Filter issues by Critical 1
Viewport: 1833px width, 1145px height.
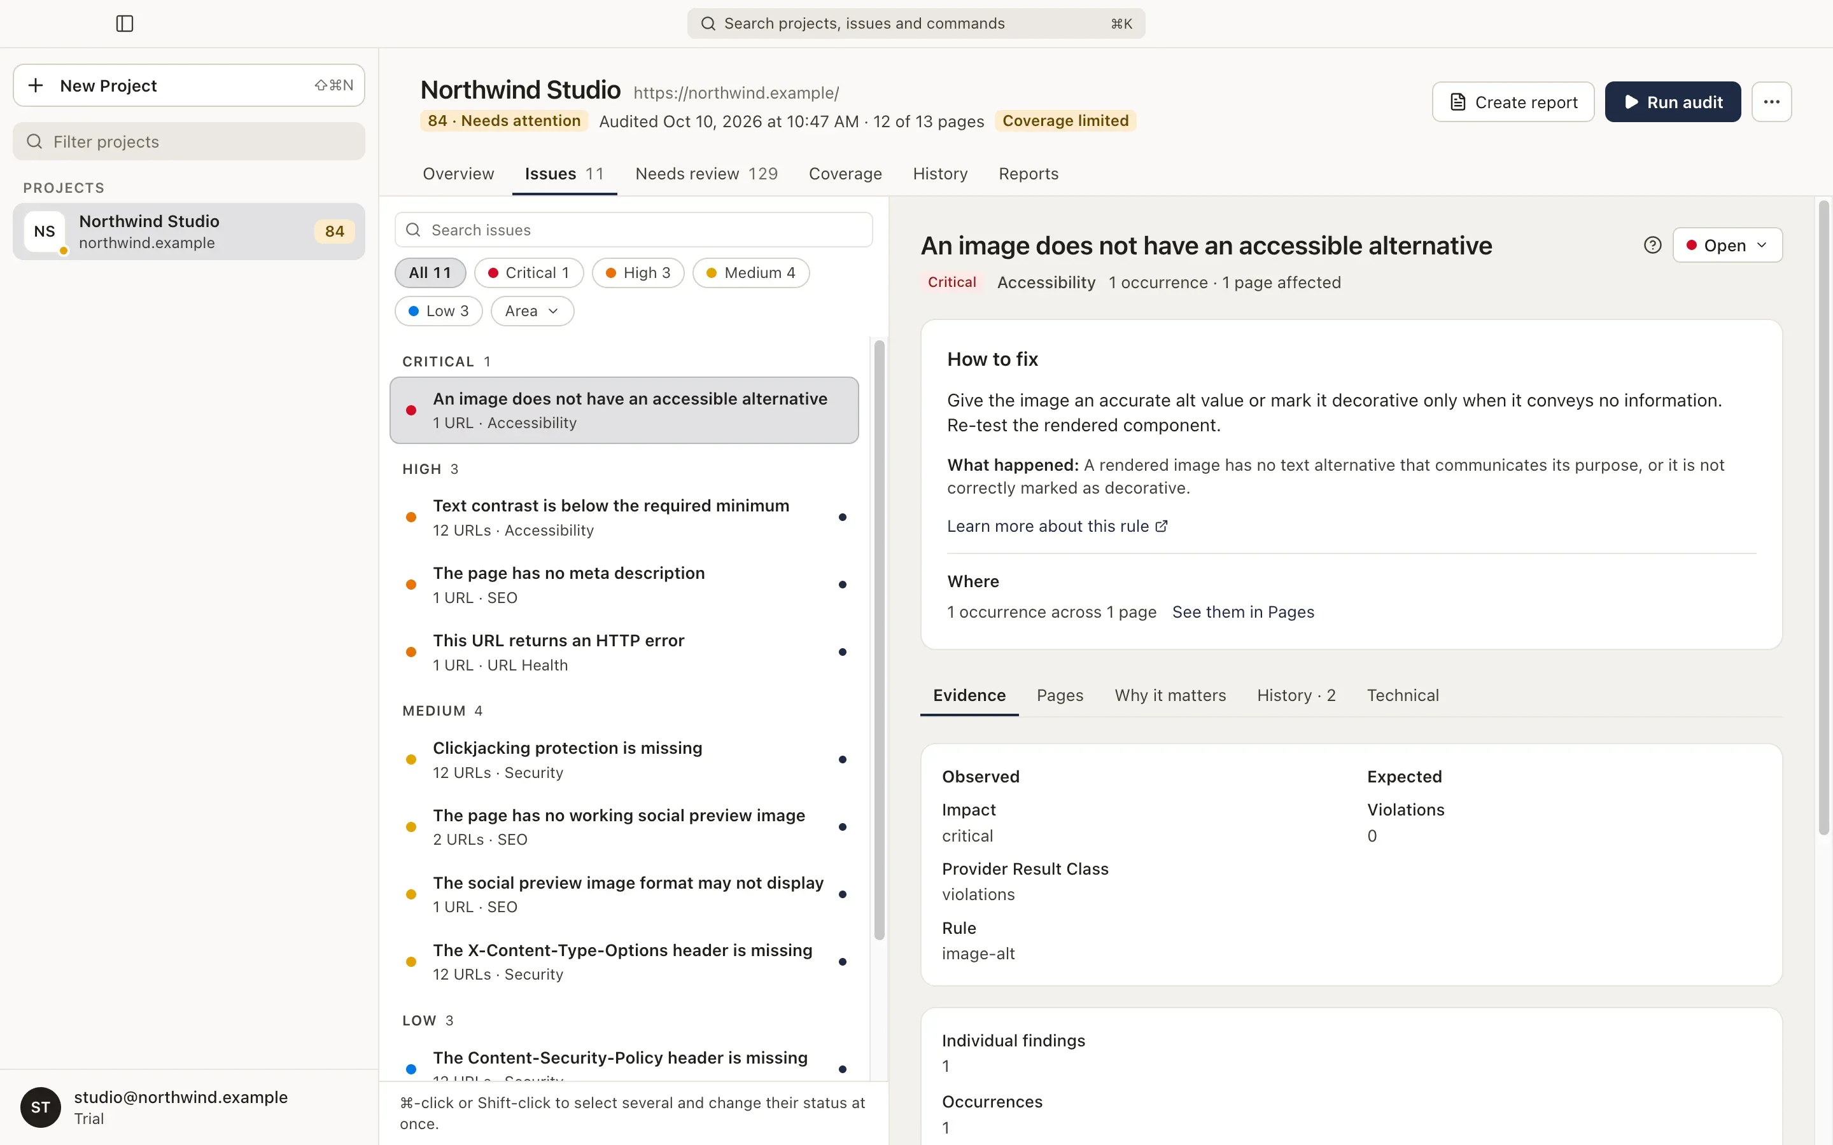[x=529, y=273]
